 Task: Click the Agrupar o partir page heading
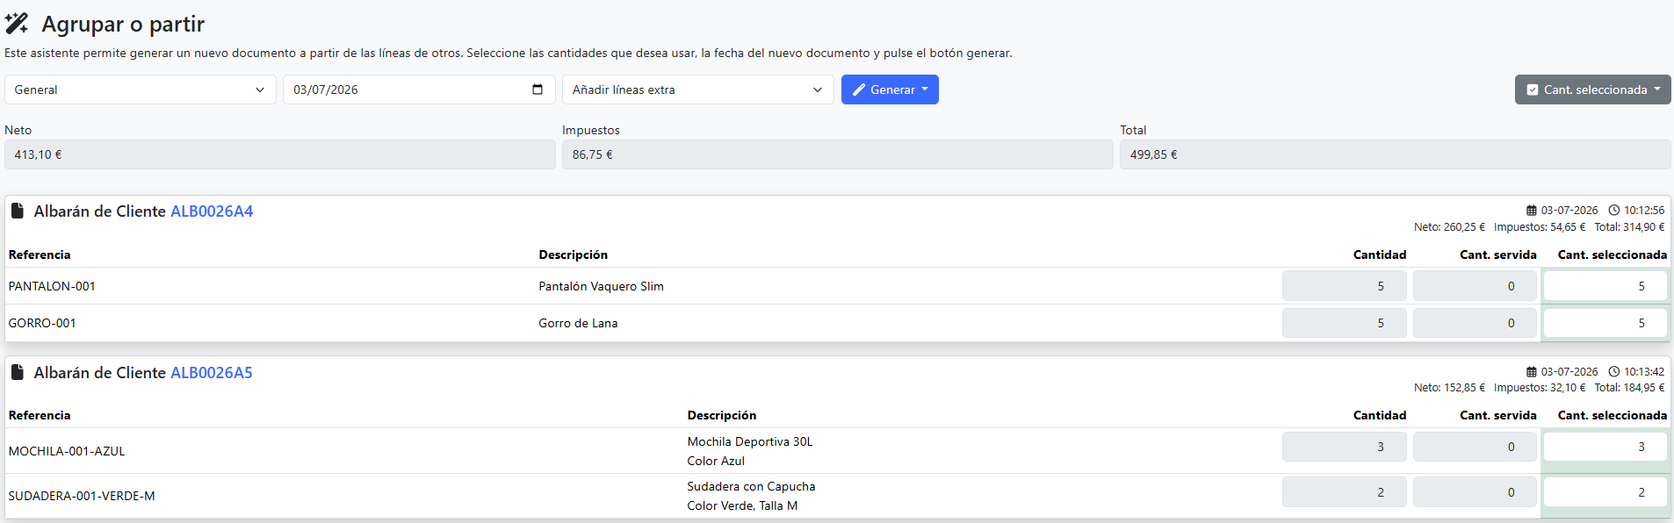(x=123, y=24)
